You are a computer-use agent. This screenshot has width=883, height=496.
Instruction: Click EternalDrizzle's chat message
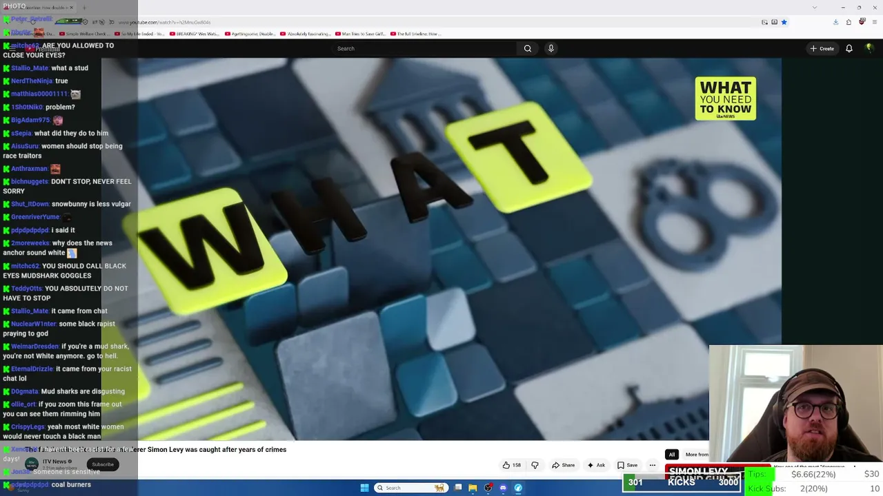[x=67, y=373]
